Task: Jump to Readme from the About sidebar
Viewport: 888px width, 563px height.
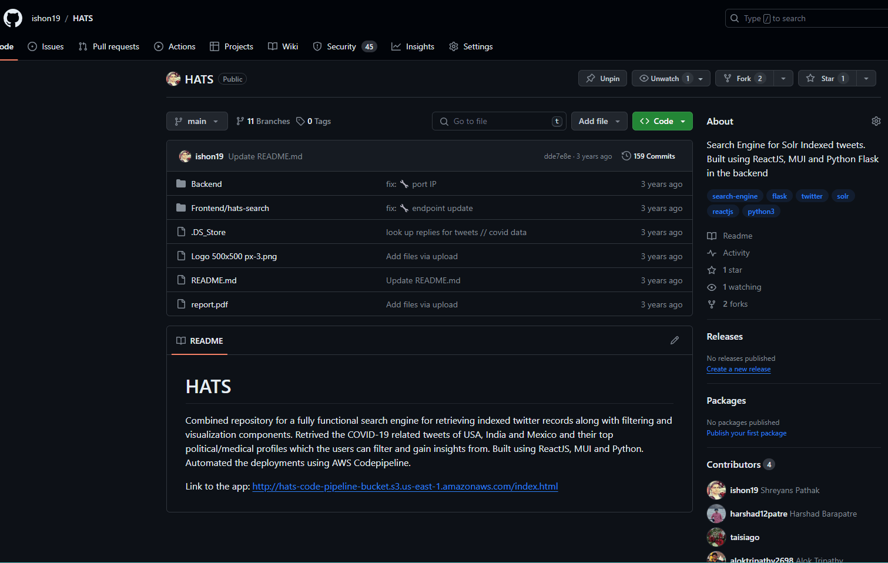Action: point(730,236)
